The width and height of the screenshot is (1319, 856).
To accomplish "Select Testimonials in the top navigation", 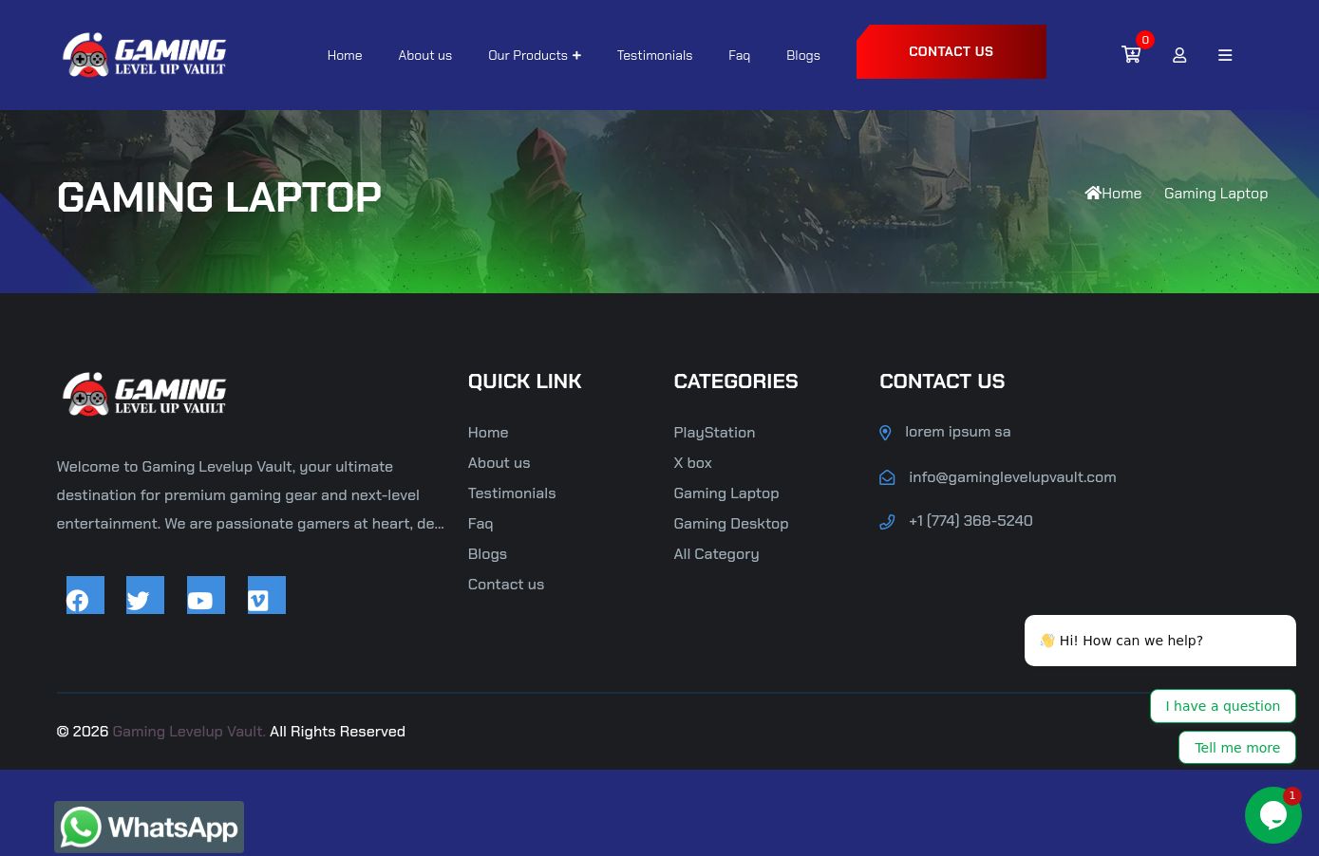I will tap(654, 55).
